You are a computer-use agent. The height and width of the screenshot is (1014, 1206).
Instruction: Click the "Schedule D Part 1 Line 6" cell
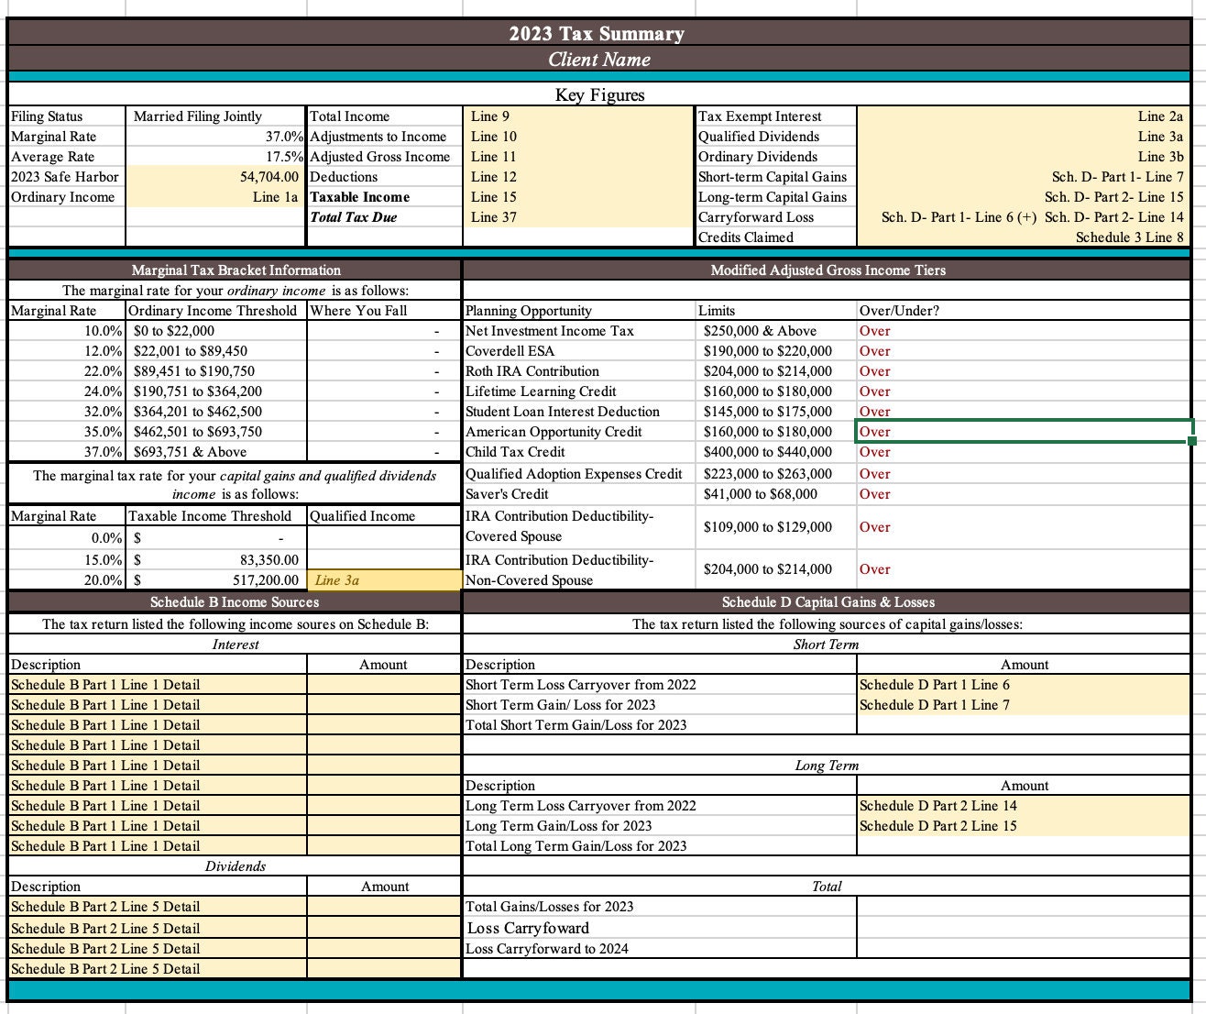point(1024,685)
